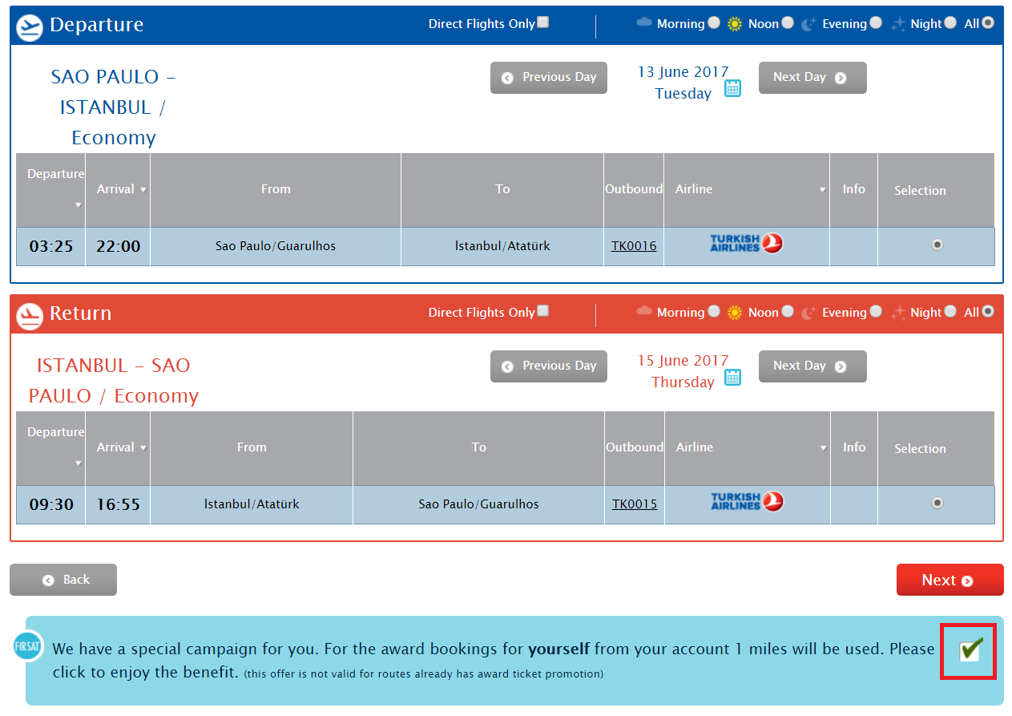
Task: Select Night filter for Departure flights
Action: click(x=950, y=23)
